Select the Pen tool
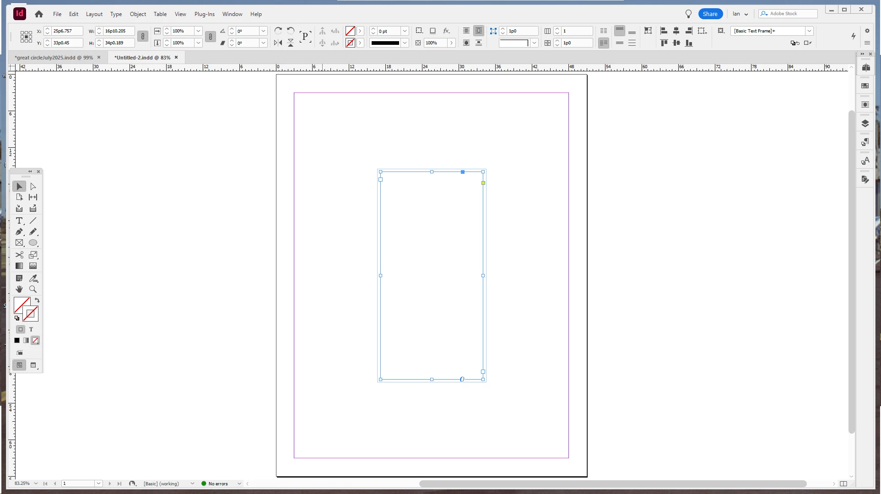 (19, 232)
